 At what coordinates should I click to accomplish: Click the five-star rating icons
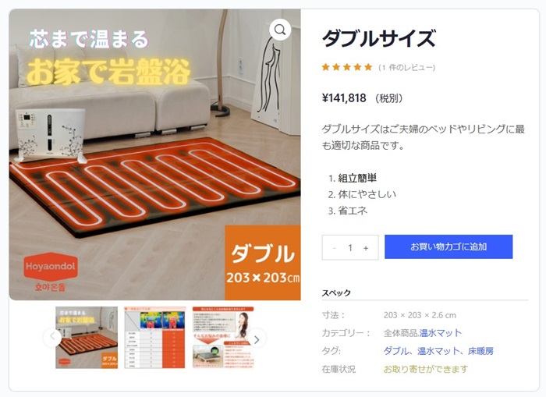click(347, 67)
